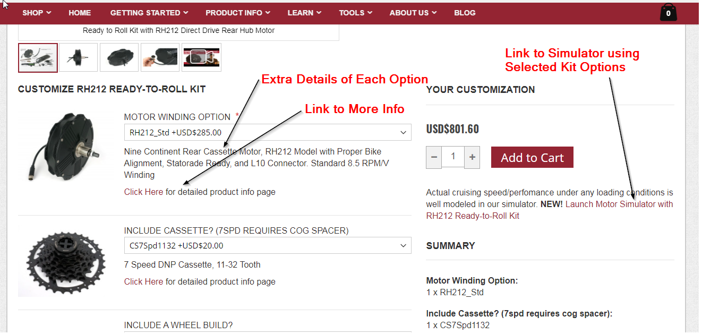
Task: Open the Motor Winding Option dropdown
Action: click(268, 133)
